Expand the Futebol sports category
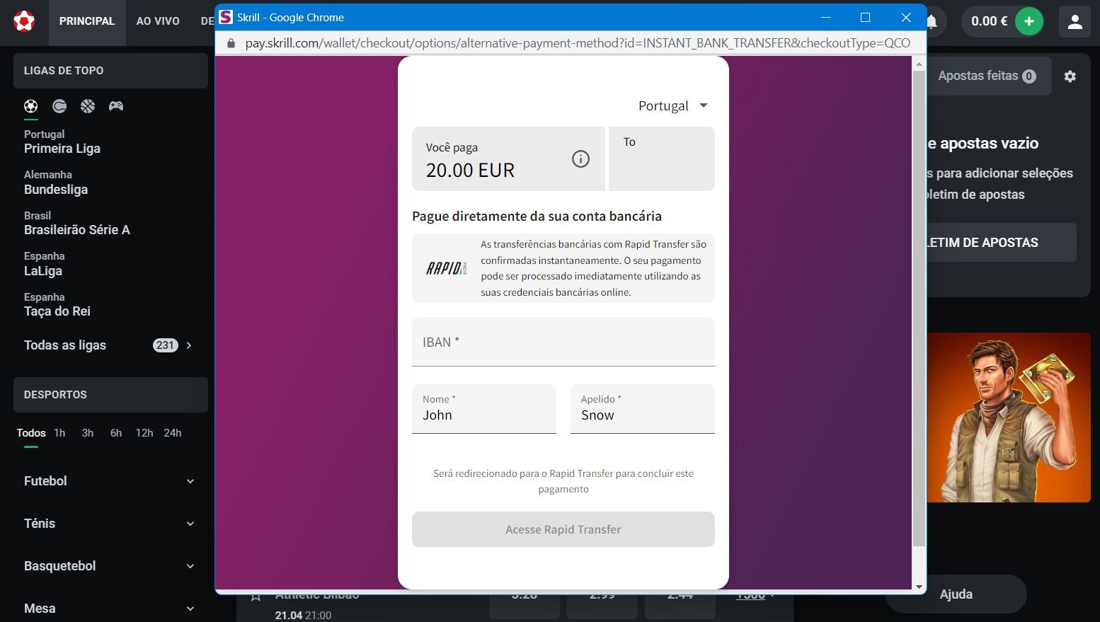The height and width of the screenshot is (622, 1100). pos(110,481)
